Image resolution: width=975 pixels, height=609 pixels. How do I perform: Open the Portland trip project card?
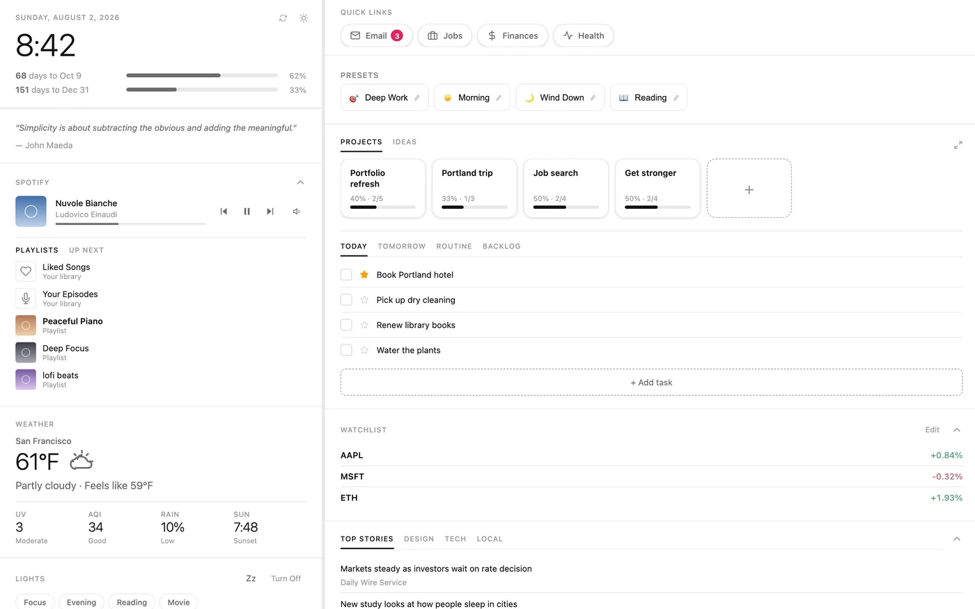coord(474,189)
